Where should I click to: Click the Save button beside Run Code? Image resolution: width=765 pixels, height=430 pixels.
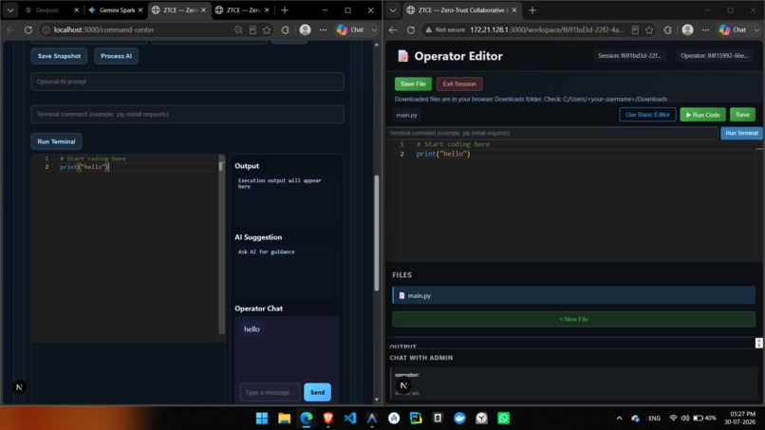click(742, 115)
